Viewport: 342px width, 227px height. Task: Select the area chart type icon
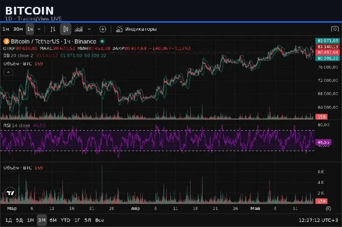click(79, 29)
